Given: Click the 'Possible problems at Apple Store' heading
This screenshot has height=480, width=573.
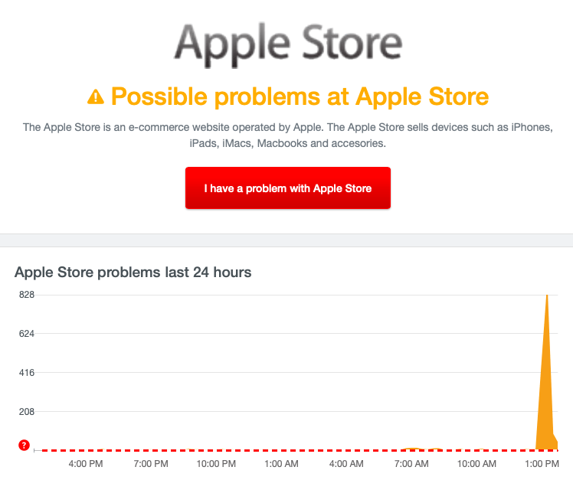Looking at the screenshot, I should [300, 96].
